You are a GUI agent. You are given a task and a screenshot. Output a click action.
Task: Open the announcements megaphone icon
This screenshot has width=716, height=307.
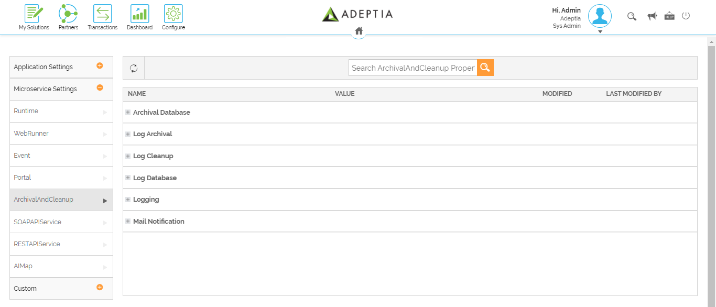point(652,16)
